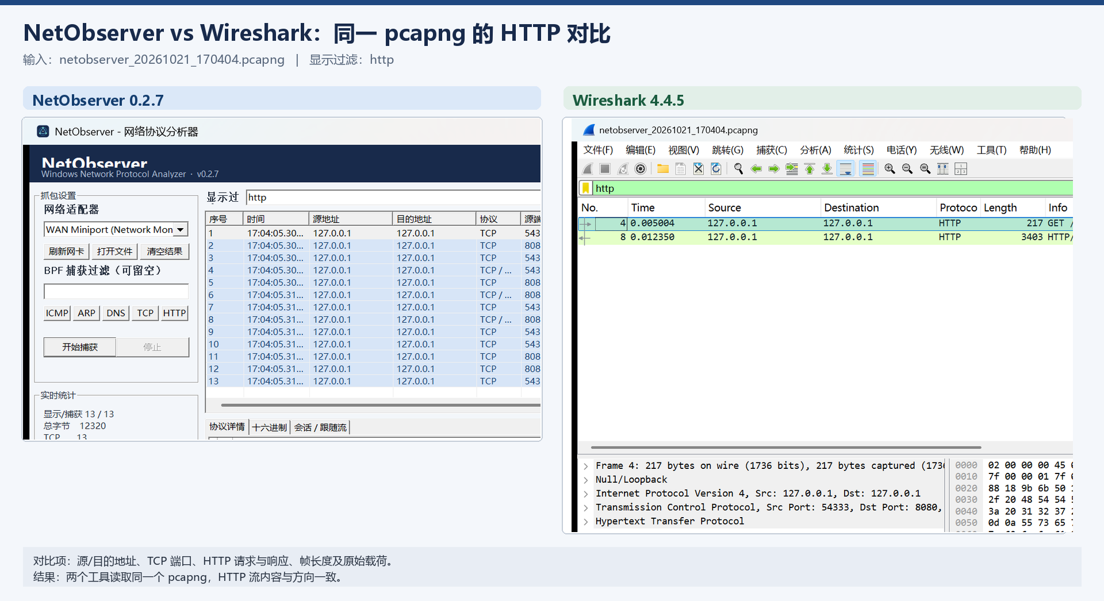The width and height of the screenshot is (1104, 601).
Task: Open the WAN Miniport adapter dropdown
Action: click(181, 230)
